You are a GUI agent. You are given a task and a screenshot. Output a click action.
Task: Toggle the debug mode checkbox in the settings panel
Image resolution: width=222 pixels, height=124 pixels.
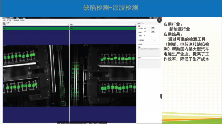click(139, 40)
